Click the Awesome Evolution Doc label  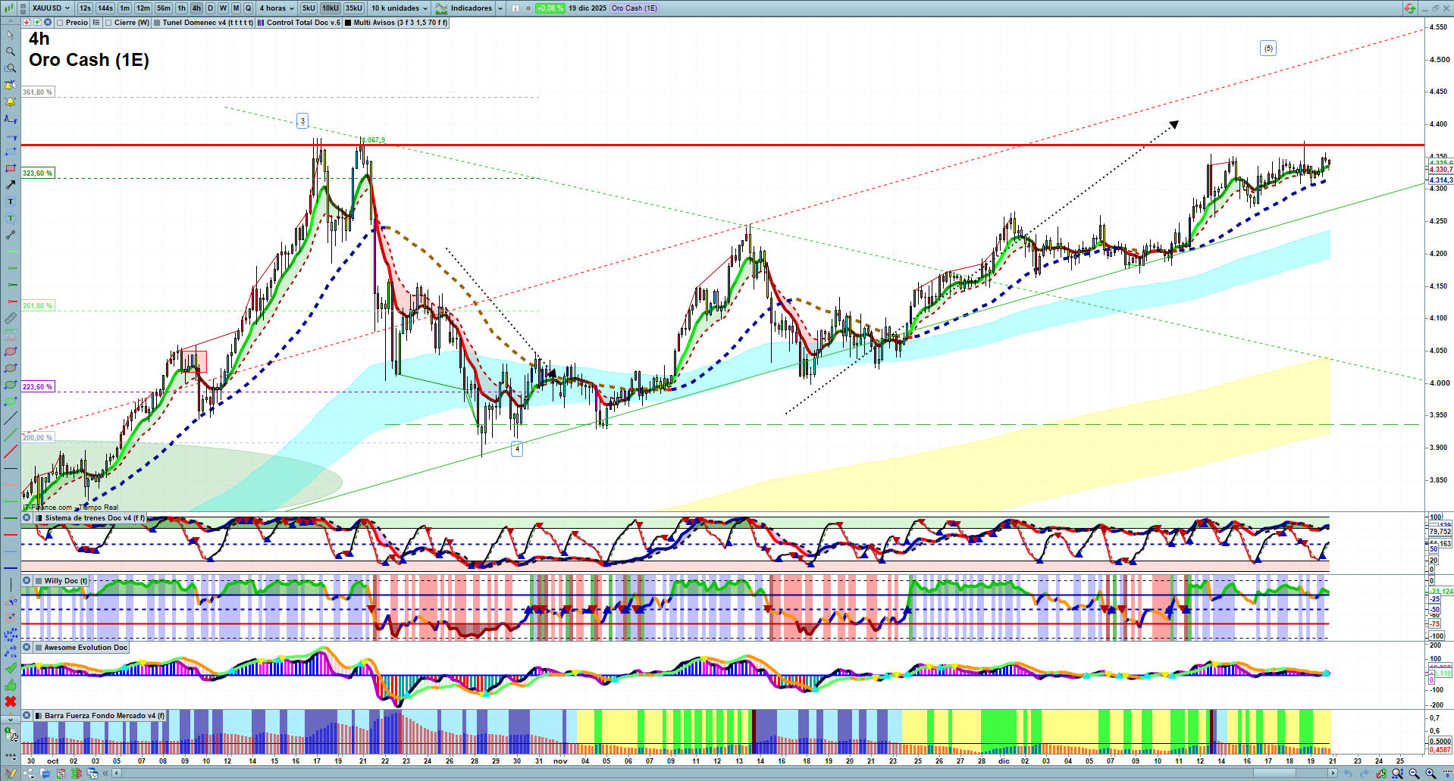coord(86,648)
